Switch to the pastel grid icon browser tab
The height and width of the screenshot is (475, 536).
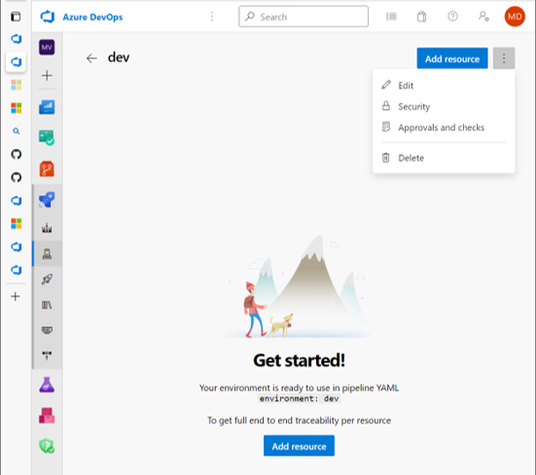pyautogui.click(x=16, y=85)
